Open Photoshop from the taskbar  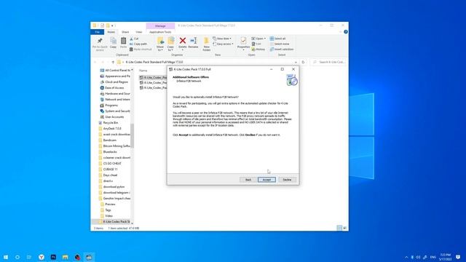coord(53,257)
